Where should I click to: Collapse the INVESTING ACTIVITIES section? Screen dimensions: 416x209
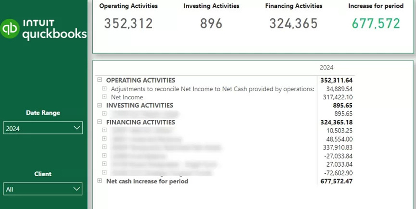pos(100,105)
